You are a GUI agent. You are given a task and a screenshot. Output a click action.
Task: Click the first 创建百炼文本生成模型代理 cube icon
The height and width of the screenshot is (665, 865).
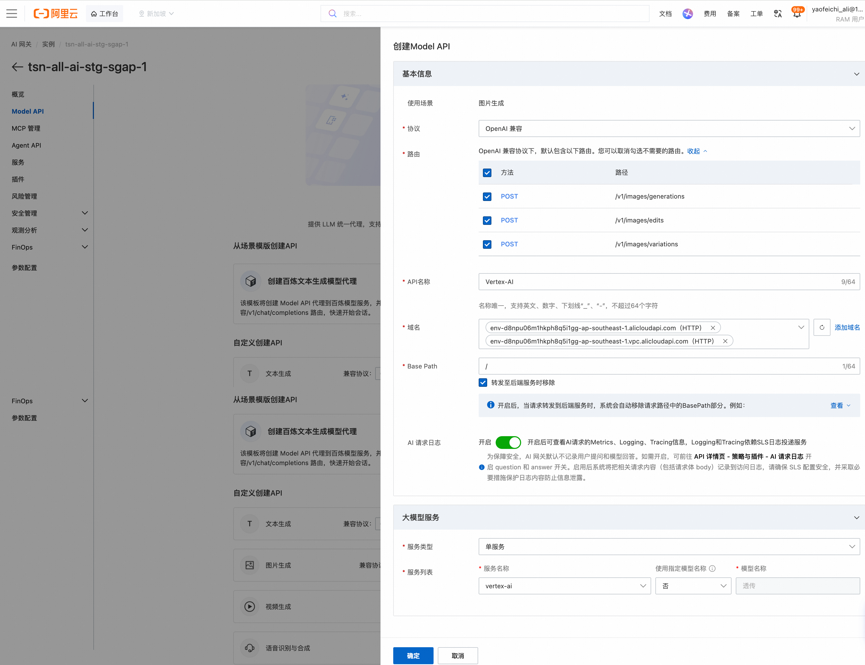250,281
